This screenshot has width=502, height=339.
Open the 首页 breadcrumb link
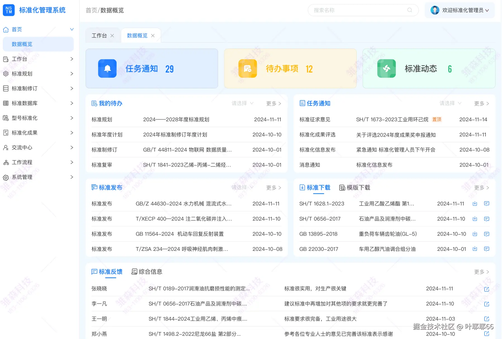click(x=91, y=10)
